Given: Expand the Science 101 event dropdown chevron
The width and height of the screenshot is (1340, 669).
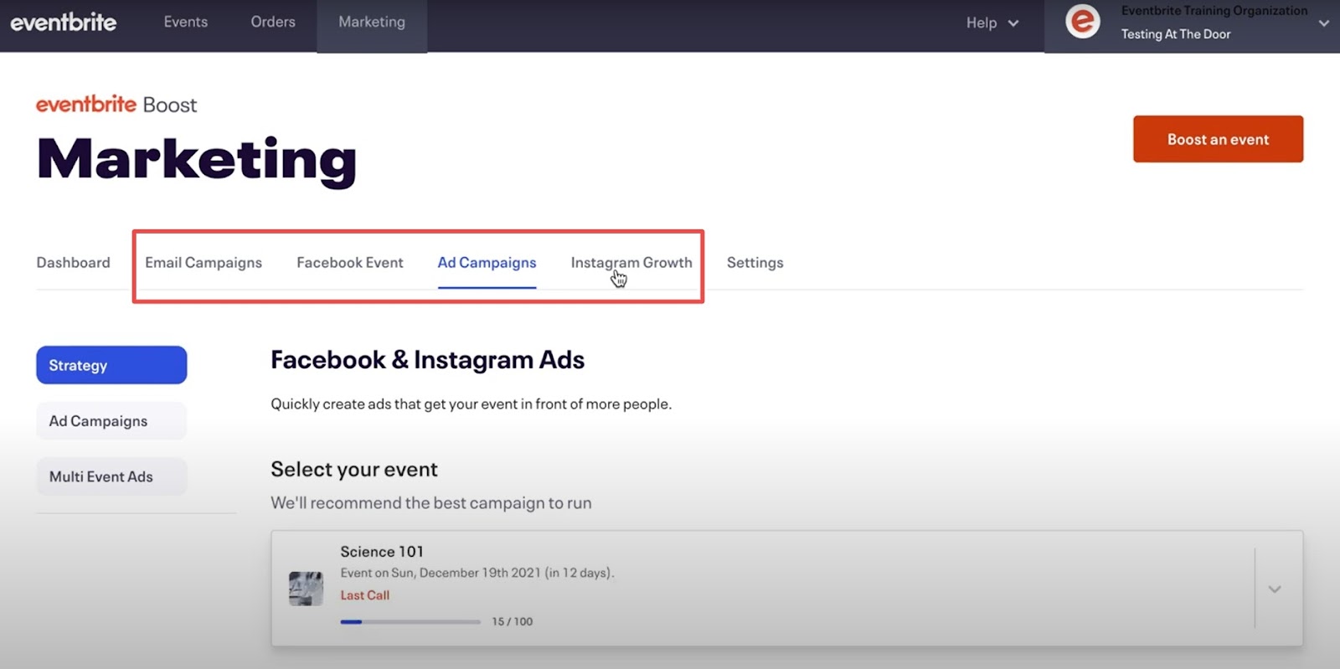Looking at the screenshot, I should click(x=1275, y=589).
